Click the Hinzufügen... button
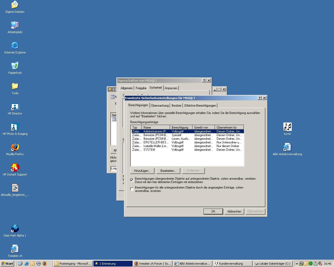 tap(142, 171)
